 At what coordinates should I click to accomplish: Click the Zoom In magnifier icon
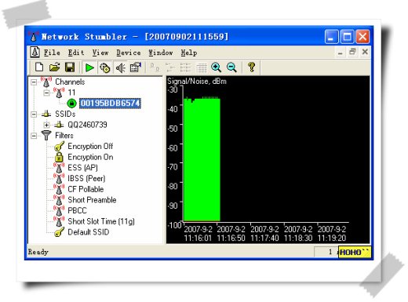tap(216, 67)
